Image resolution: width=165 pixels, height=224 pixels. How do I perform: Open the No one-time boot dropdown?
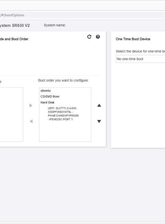click(x=140, y=59)
